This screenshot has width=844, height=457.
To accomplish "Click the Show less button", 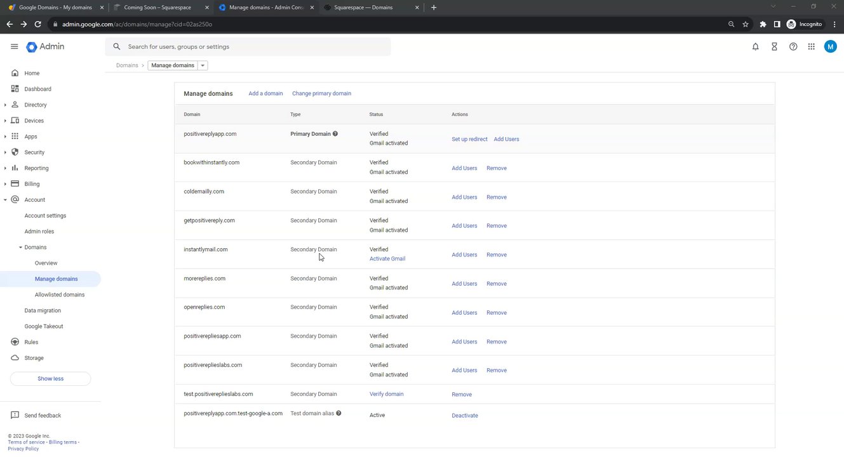I will coord(50,379).
